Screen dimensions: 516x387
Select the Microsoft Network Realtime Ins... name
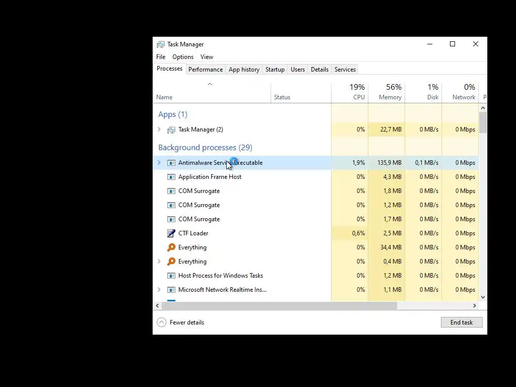pos(222,290)
